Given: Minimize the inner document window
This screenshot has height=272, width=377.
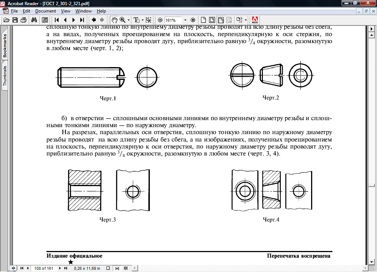Looking at the screenshot, I should 359,11.
